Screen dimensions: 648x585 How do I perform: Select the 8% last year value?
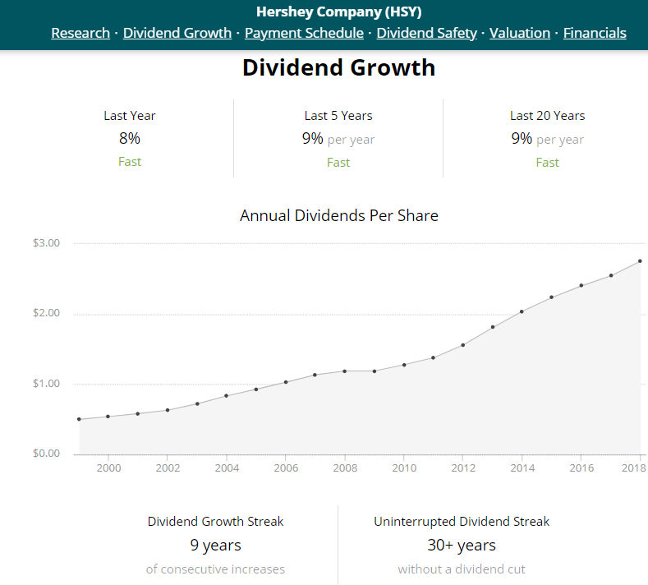pyautogui.click(x=129, y=138)
